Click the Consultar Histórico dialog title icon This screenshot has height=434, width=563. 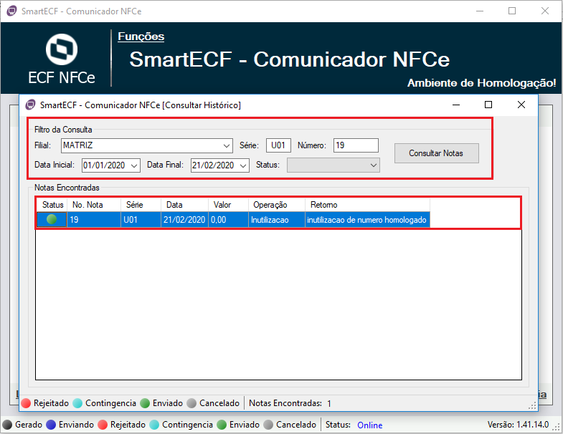[x=31, y=105]
